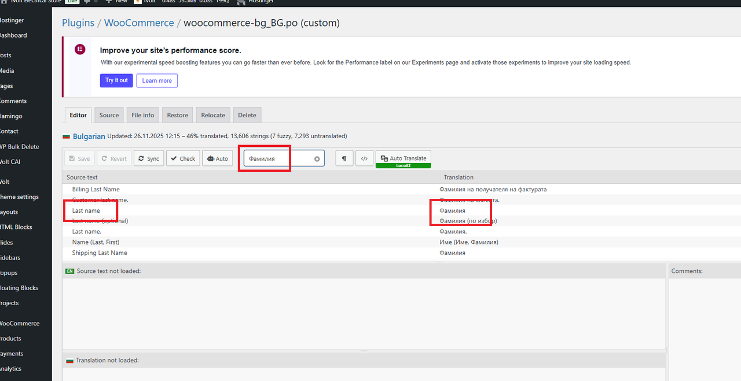Open the Restore tab
Screen dimensions: 741x381
tap(178, 115)
